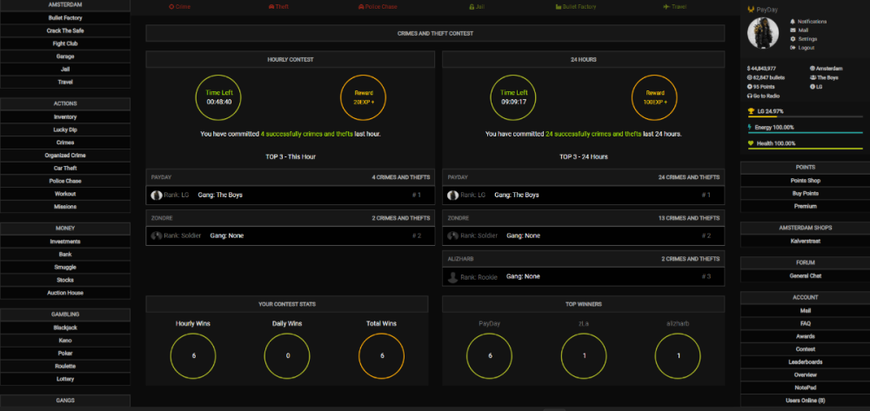
Task: Go to Travel in the top bar
Action: (x=674, y=6)
